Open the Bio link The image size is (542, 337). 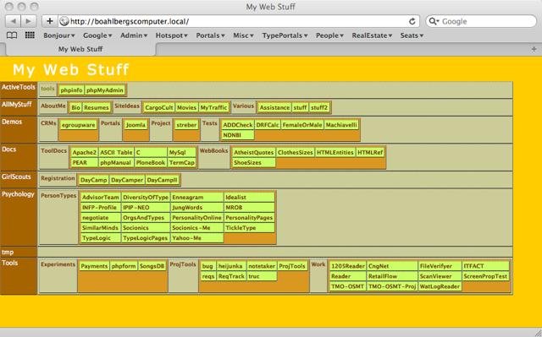(x=75, y=107)
